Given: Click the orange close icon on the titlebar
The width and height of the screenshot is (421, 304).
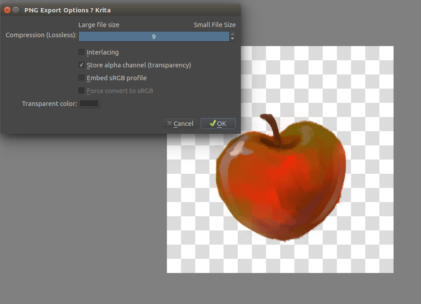Looking at the screenshot, I should pos(7,9).
